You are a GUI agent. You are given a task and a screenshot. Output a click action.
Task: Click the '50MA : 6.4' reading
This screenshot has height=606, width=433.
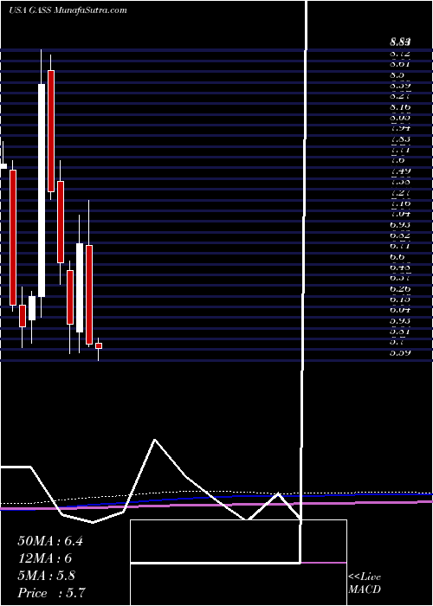pyautogui.click(x=50, y=541)
